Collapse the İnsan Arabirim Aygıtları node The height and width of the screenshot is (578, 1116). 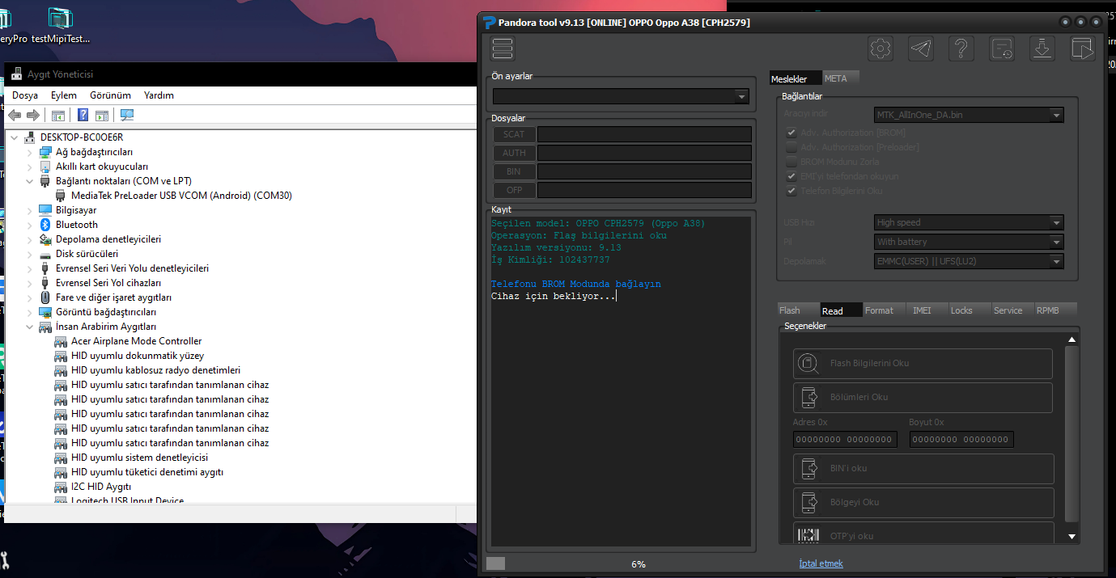click(30, 327)
